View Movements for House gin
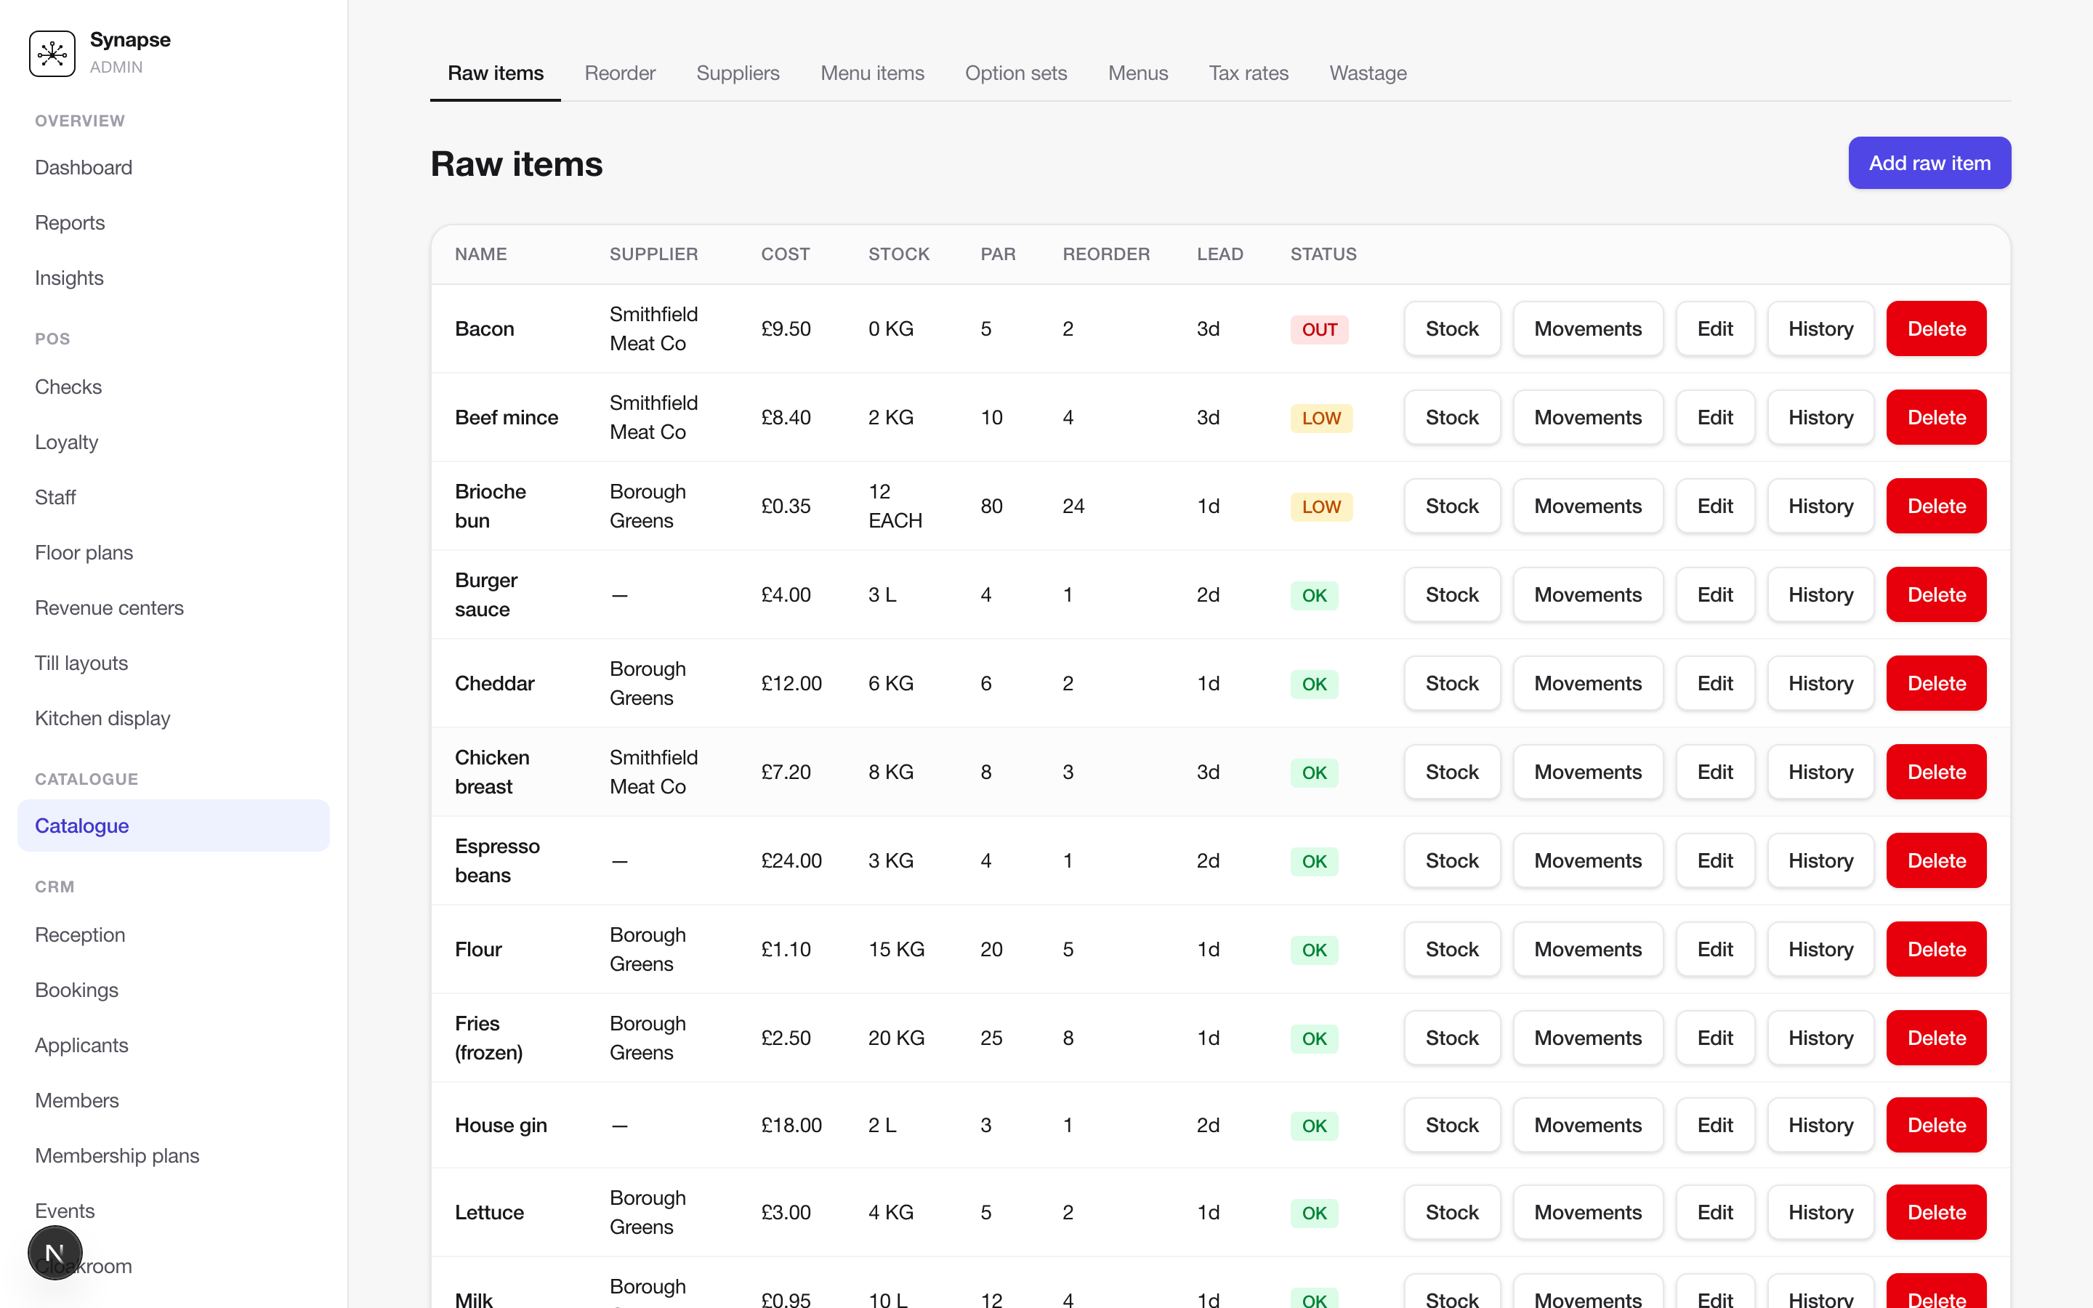 1587,1126
